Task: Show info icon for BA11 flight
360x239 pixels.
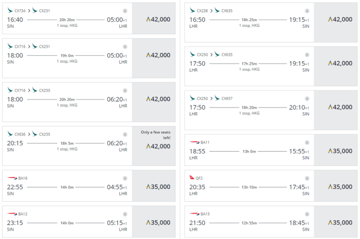Action: (x=307, y=142)
